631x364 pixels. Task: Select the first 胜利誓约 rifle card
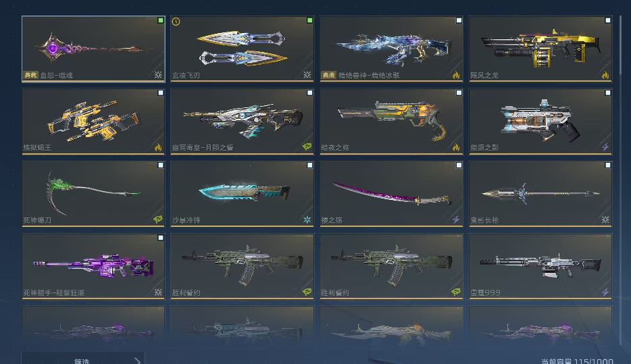[x=243, y=266]
